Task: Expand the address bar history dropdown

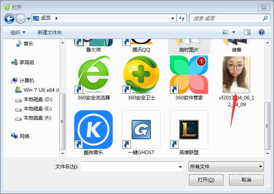Action: [173, 18]
